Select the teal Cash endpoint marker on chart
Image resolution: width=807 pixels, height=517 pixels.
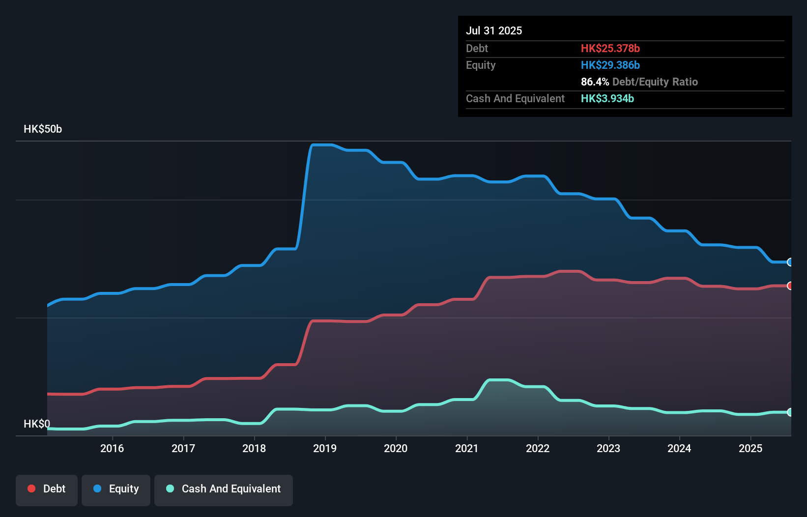[790, 413]
